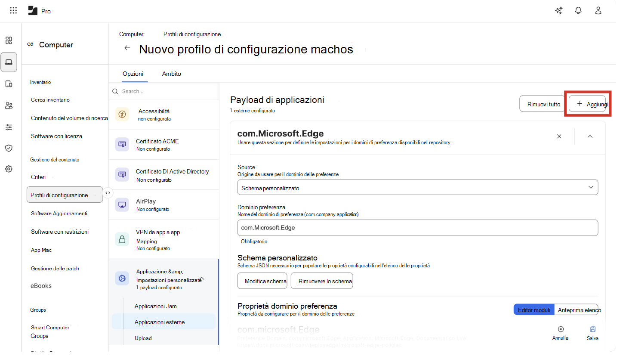Go back using the arrow beside title
626x356 pixels.
coord(127,48)
